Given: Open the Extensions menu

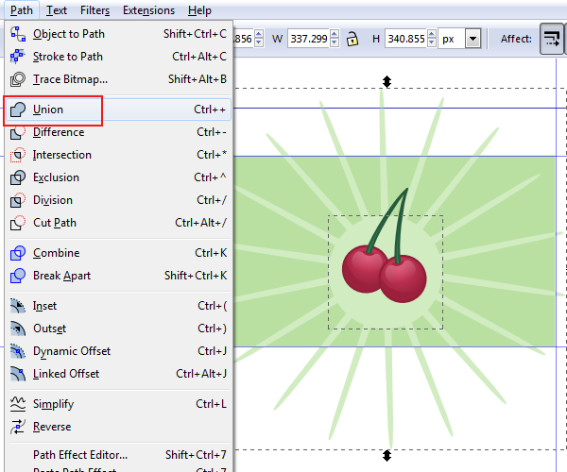Looking at the screenshot, I should [148, 10].
